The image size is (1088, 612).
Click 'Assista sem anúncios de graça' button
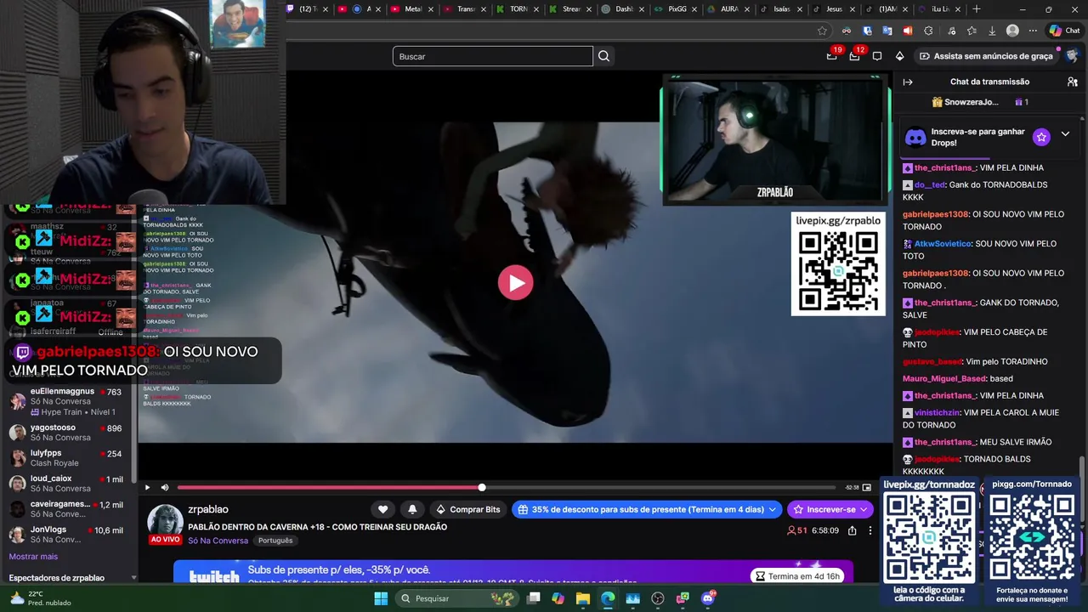click(986, 56)
